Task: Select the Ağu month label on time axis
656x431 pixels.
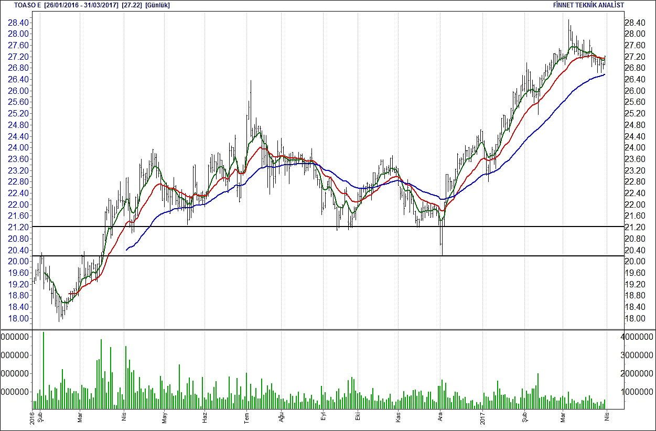Action: pyautogui.click(x=282, y=418)
